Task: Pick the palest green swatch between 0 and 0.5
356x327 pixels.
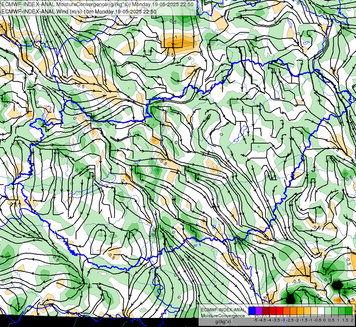Action: (328, 311)
